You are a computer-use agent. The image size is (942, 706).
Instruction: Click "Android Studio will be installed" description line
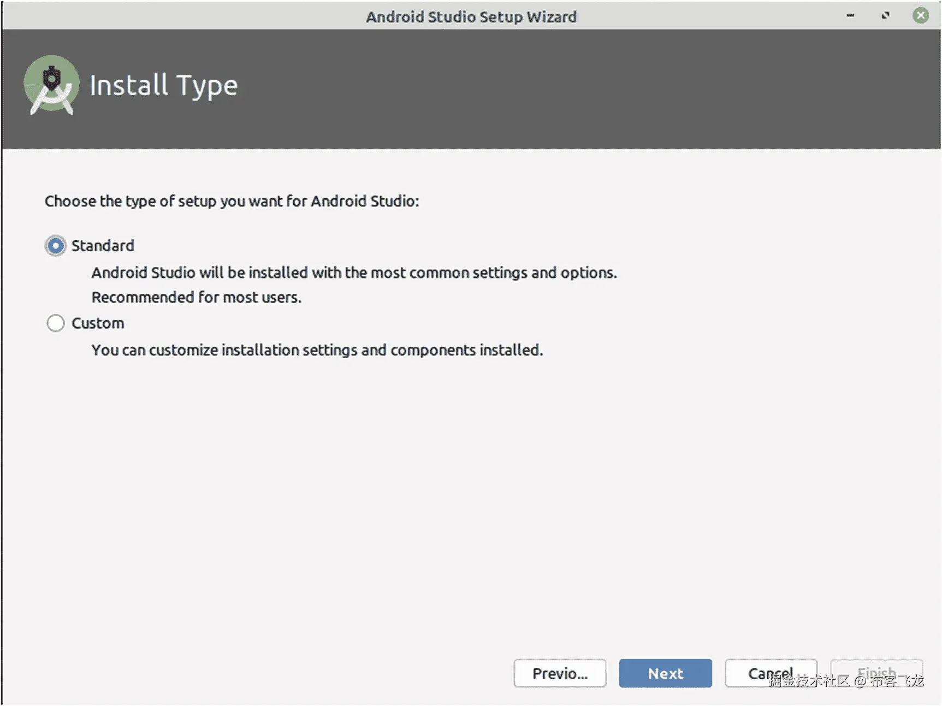354,272
